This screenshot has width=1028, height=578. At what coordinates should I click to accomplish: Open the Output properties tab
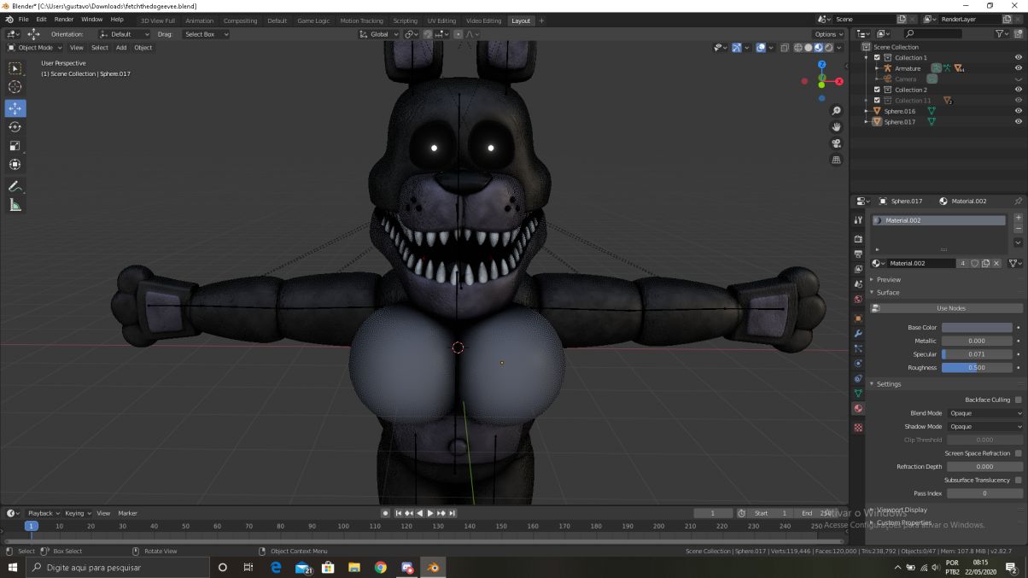[x=858, y=254]
